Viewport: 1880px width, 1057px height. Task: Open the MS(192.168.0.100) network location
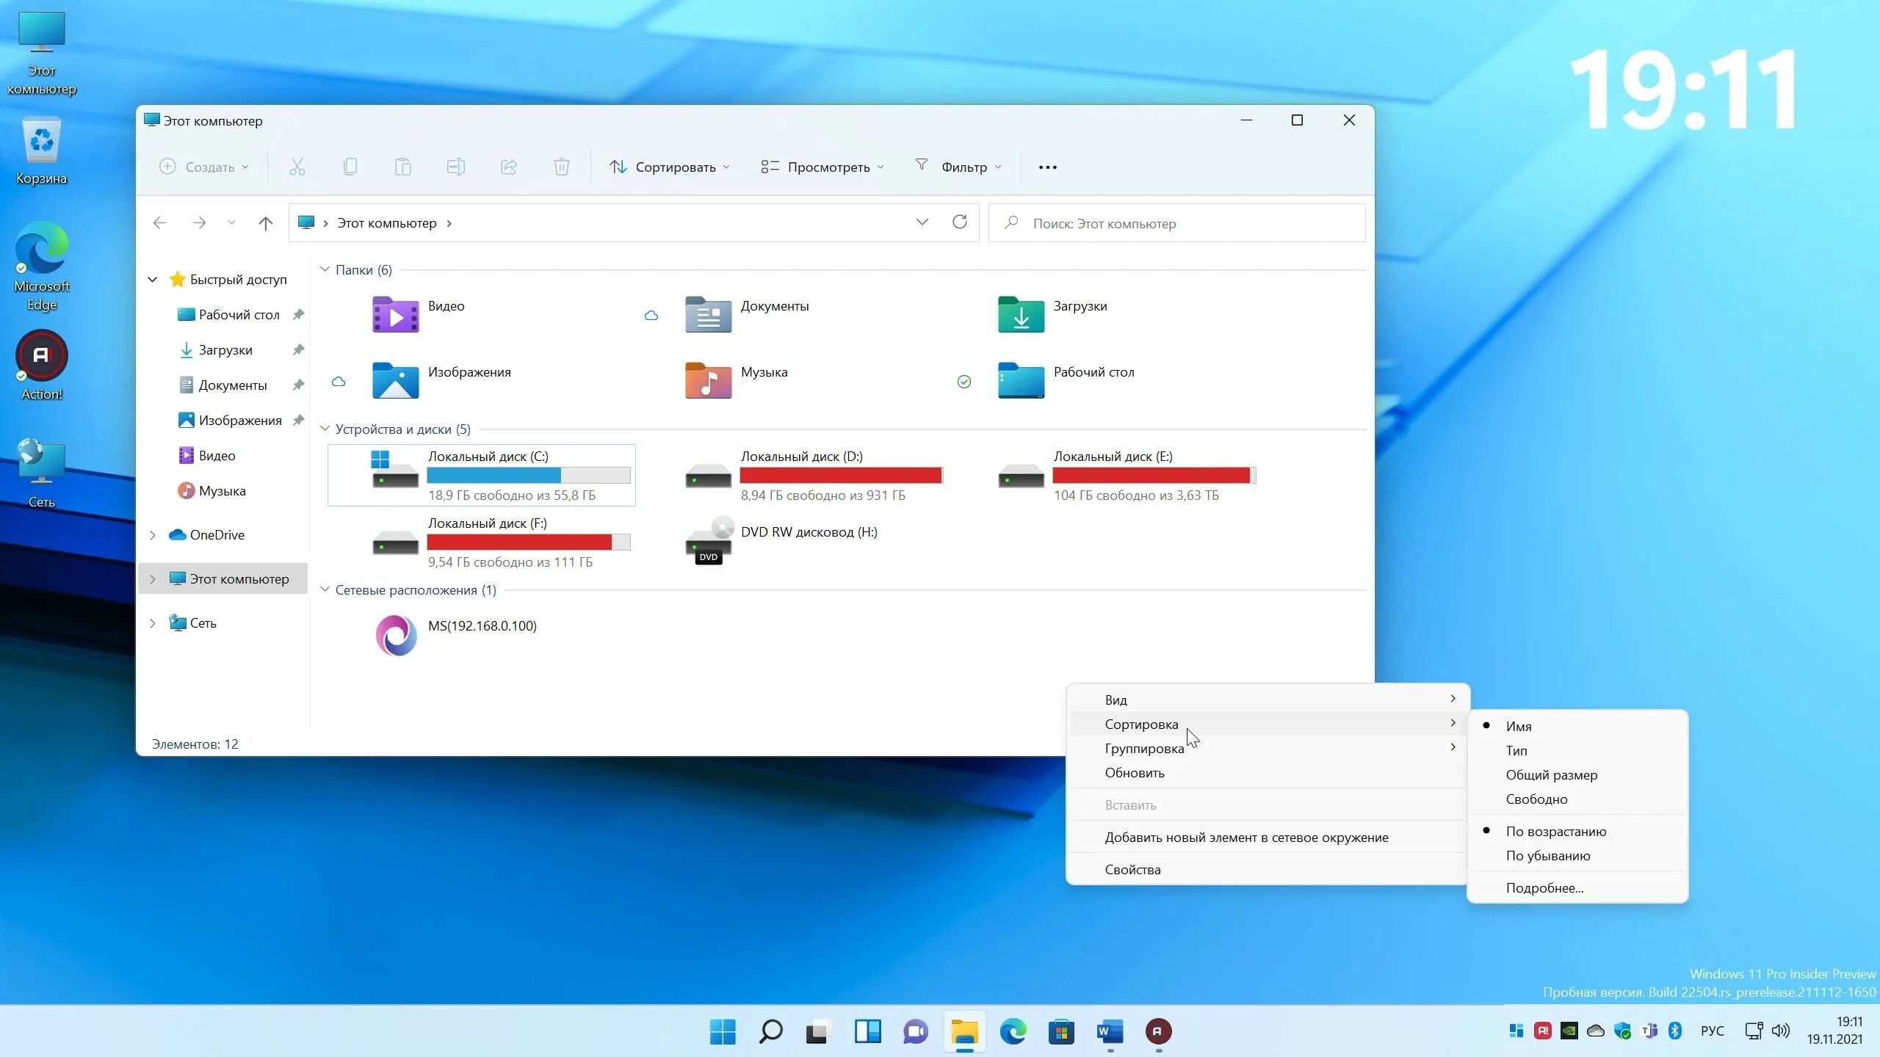pos(397,635)
